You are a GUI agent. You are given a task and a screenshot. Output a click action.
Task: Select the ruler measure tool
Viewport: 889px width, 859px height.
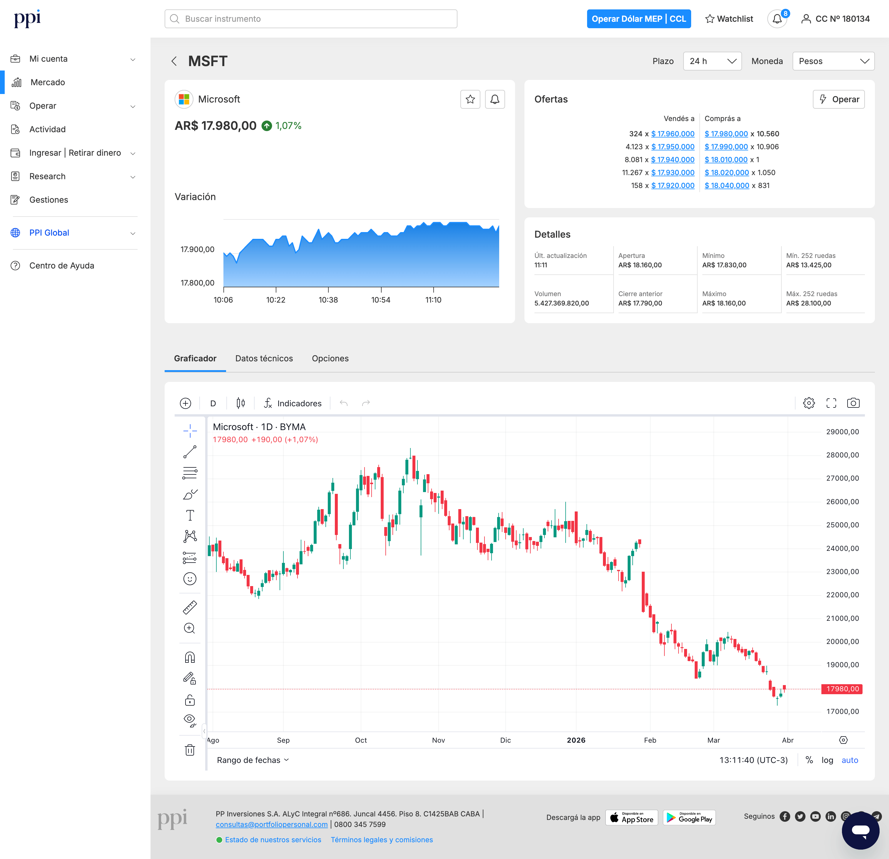click(x=190, y=608)
